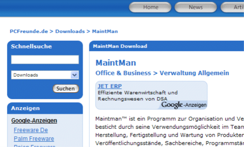Viewport: 244px width, 147px height.
Task: Open the Home navigation button
Action: 150,7
